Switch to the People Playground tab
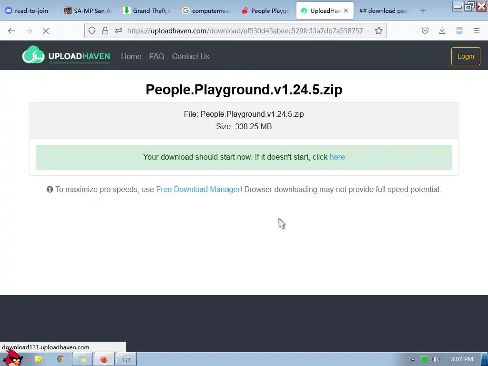This screenshot has width=488, height=366. pos(265,10)
